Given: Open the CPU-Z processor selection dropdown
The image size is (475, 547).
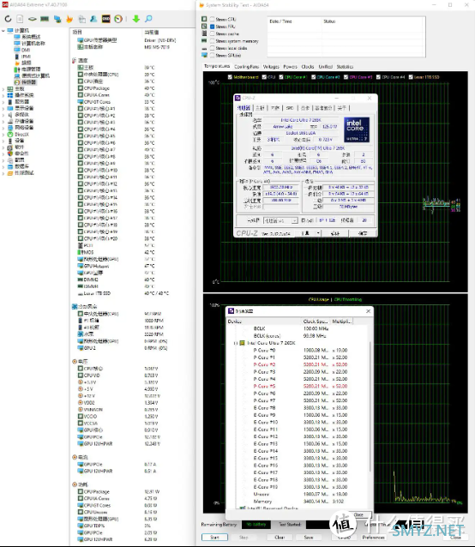Looking at the screenshot, I should (x=280, y=220).
